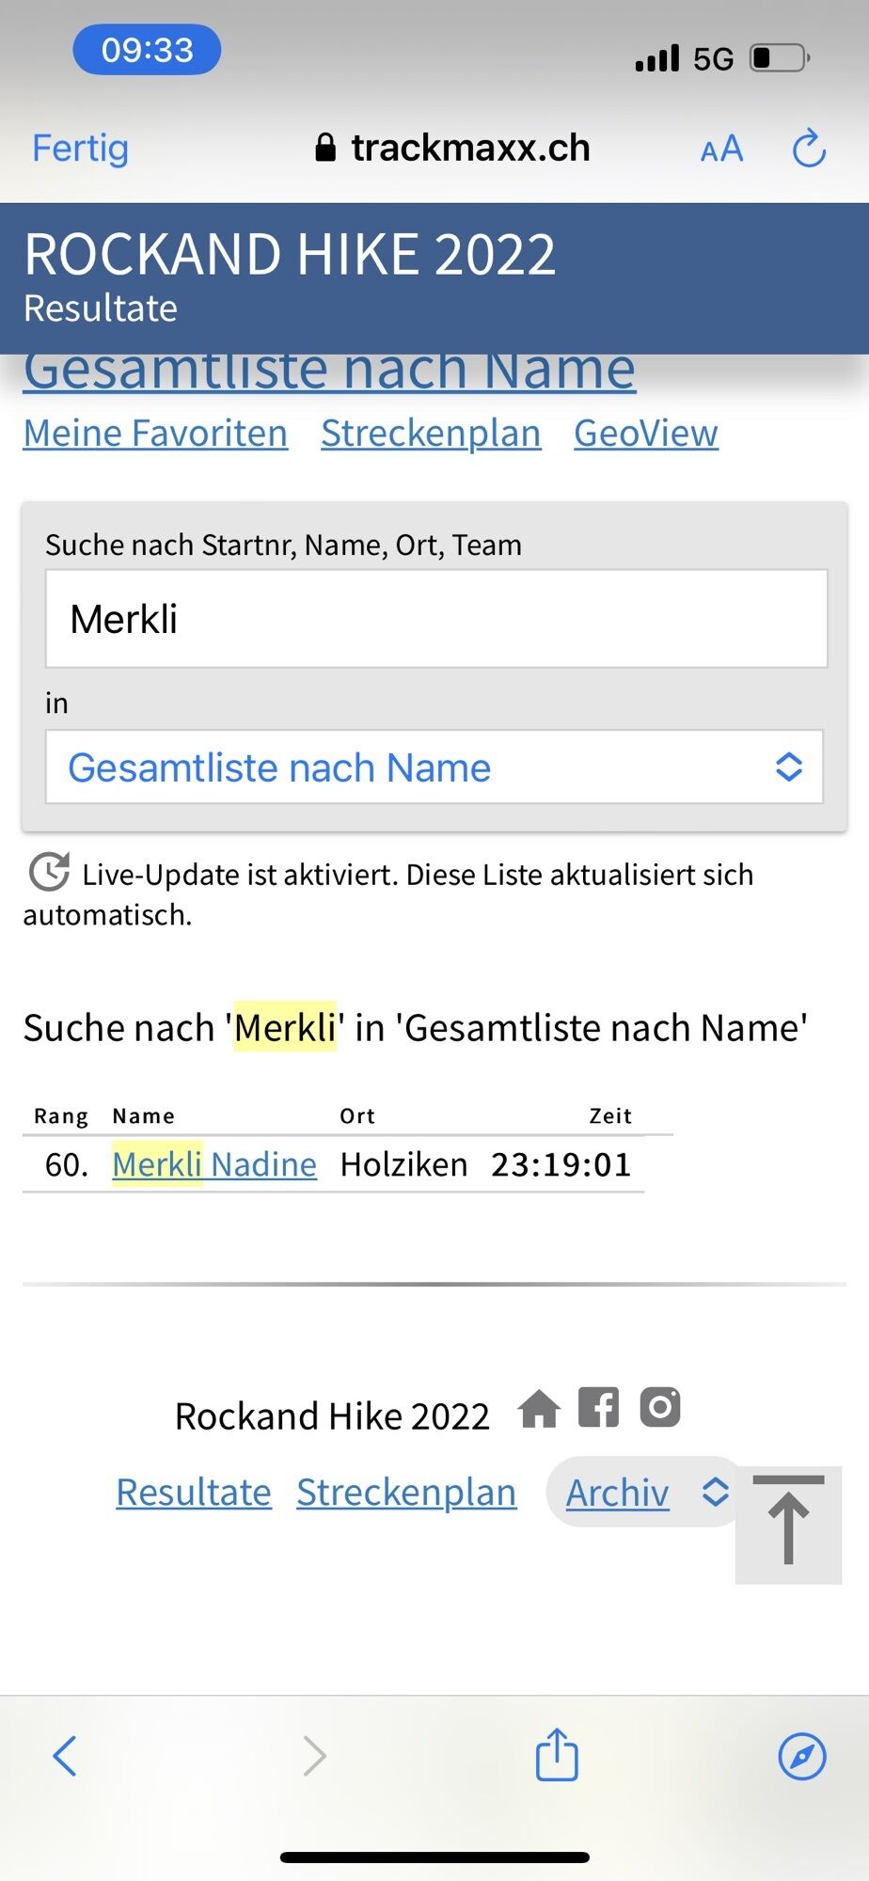The height and width of the screenshot is (1881, 869).
Task: Open the Archiv dropdown selector
Action: click(645, 1493)
